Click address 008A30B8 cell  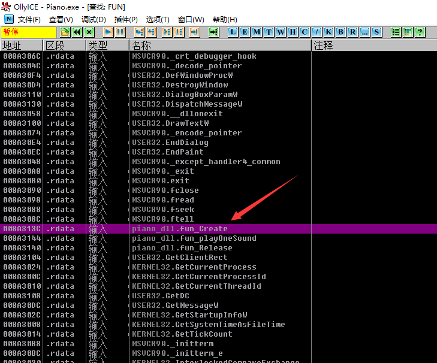(22, 344)
